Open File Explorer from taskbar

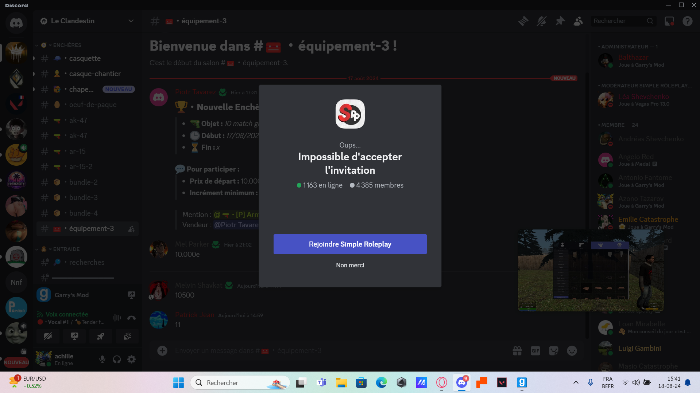tap(341, 382)
